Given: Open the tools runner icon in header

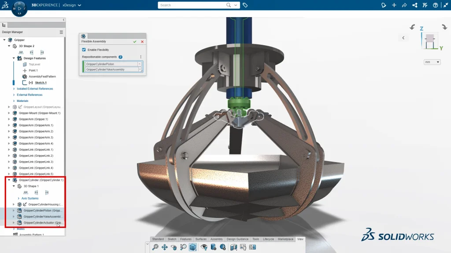Looking at the screenshot, I should tap(425, 5).
